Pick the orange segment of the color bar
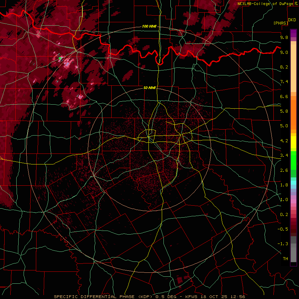299x299 pixels. pos(293,114)
